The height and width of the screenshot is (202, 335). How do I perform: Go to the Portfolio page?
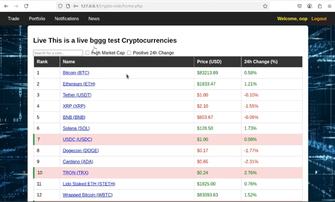pyautogui.click(x=37, y=19)
